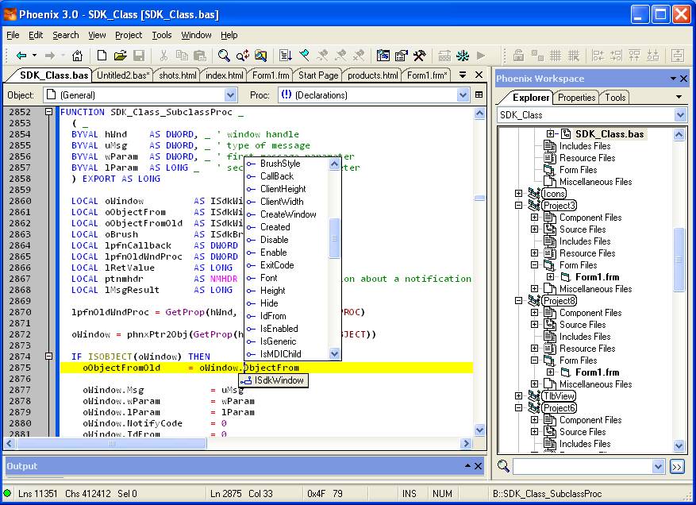696x505 pixels.
Task: Toggle bookmark with the flag icon
Action: click(304, 56)
